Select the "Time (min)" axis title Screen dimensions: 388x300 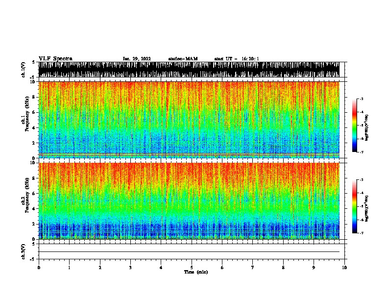[x=196, y=272]
